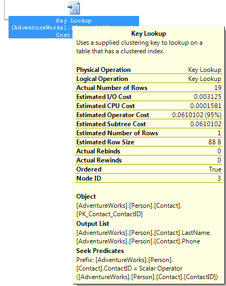Click the 'Logical Operation' property row

point(149,79)
